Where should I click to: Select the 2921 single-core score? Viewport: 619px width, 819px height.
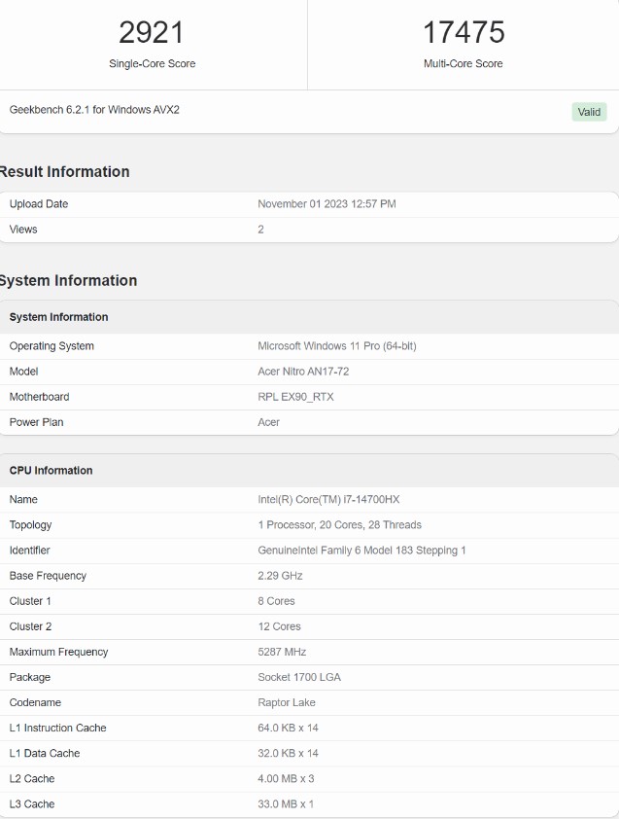pyautogui.click(x=152, y=32)
